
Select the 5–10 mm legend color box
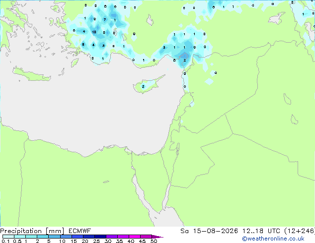[x=54, y=237]
